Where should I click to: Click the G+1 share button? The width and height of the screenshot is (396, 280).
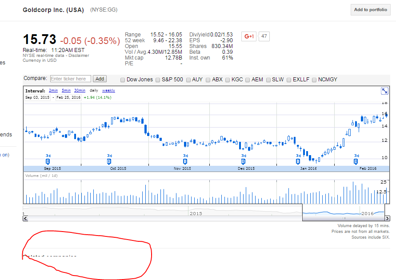click(x=249, y=36)
